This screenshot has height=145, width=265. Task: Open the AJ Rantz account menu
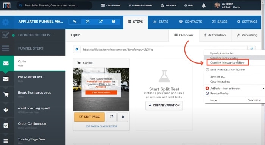(x=228, y=5)
